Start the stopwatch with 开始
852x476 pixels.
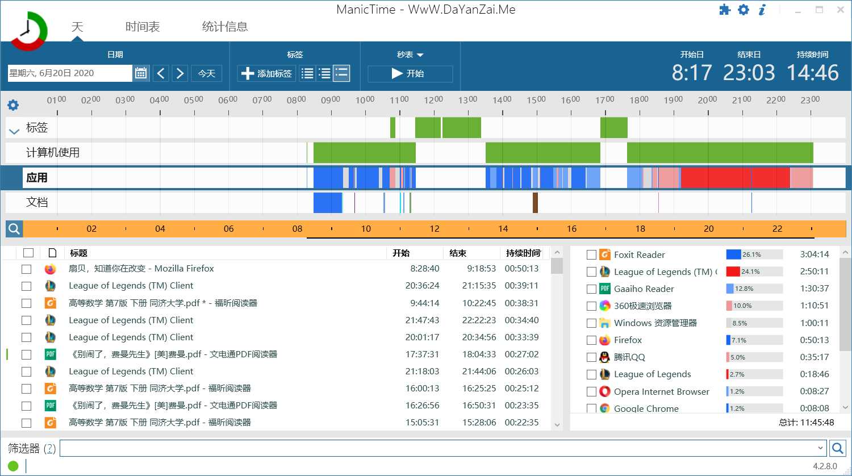[410, 73]
